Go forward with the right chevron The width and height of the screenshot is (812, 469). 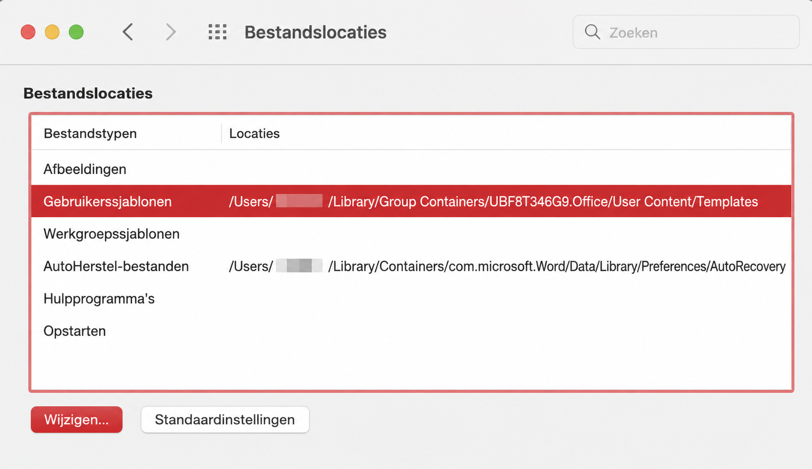pyautogui.click(x=170, y=32)
